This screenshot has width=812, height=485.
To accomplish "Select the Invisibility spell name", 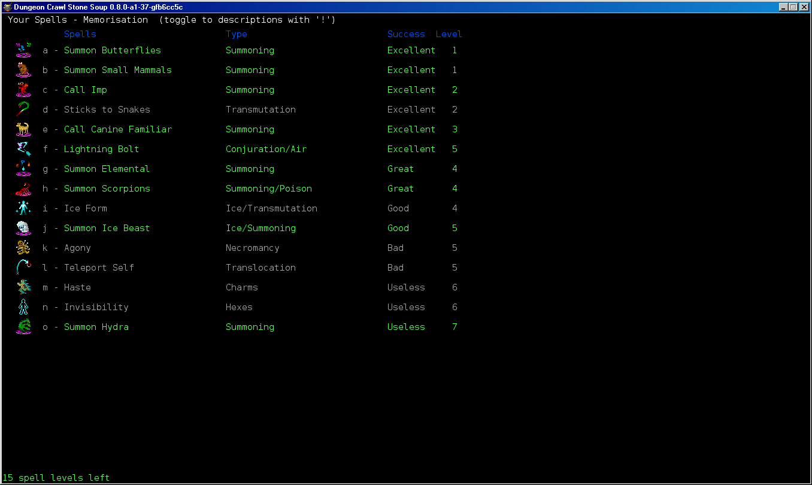I will 96,307.
